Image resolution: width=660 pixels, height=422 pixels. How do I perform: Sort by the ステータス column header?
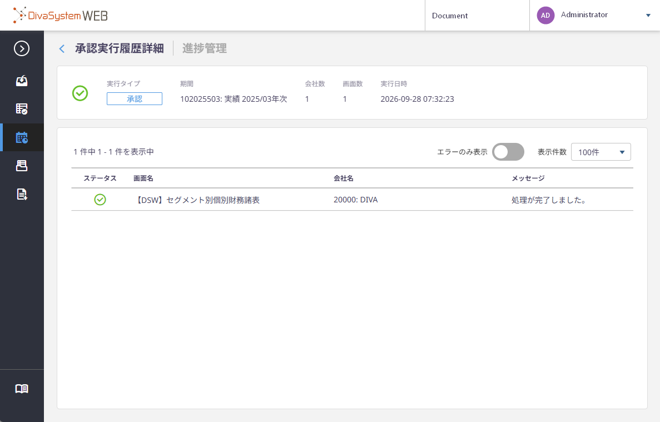tap(100, 178)
